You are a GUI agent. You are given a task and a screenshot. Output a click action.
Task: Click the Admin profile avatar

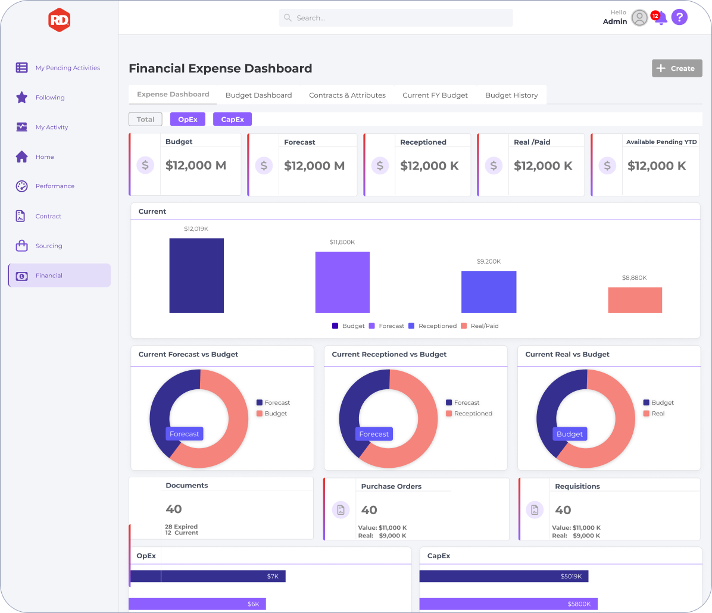[639, 18]
